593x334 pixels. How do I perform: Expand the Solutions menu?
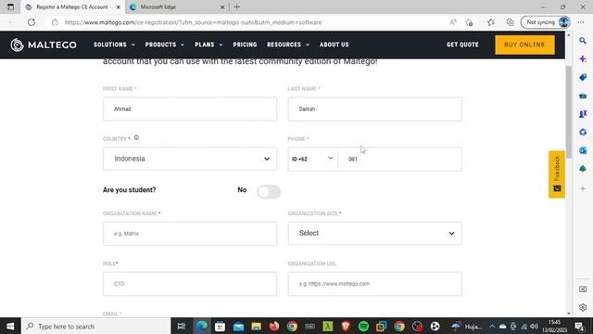click(114, 45)
